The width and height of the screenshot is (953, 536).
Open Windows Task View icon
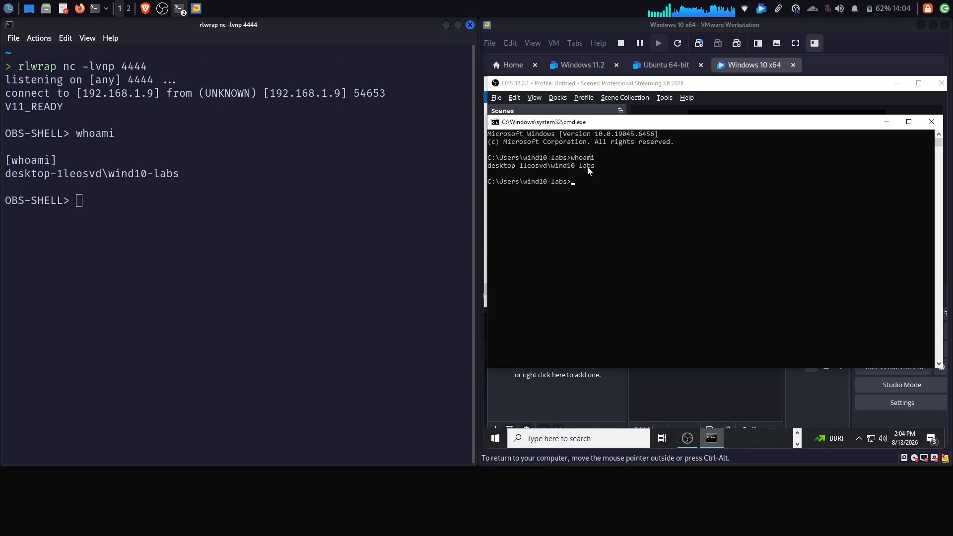[662, 439]
